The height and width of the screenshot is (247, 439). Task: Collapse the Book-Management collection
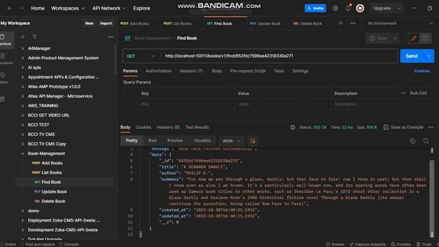click(x=23, y=154)
